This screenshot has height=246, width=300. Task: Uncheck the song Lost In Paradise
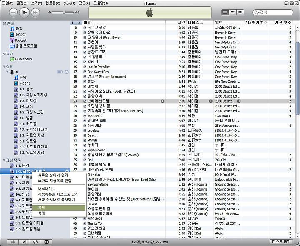pos(85,67)
